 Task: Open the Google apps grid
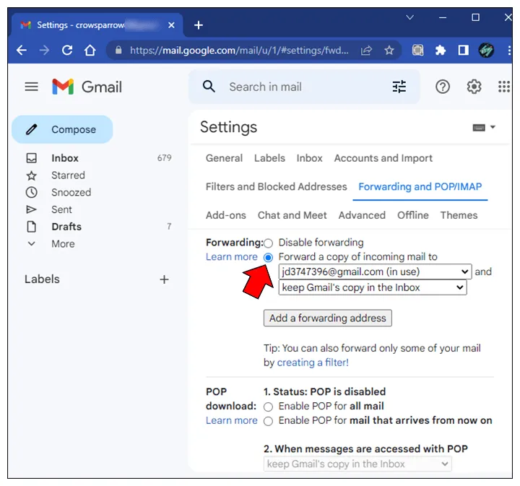click(x=504, y=87)
